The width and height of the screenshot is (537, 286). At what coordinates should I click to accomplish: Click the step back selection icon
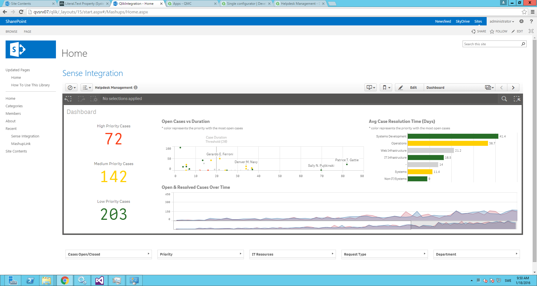pyautogui.click(x=68, y=99)
